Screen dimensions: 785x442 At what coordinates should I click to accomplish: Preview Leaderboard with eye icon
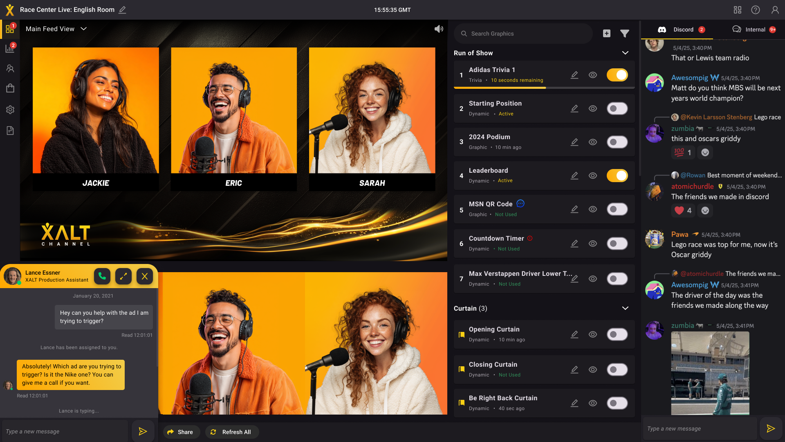coord(593,176)
